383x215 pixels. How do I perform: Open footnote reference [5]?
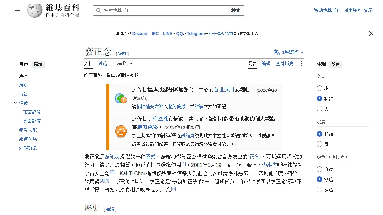tap(173, 189)
